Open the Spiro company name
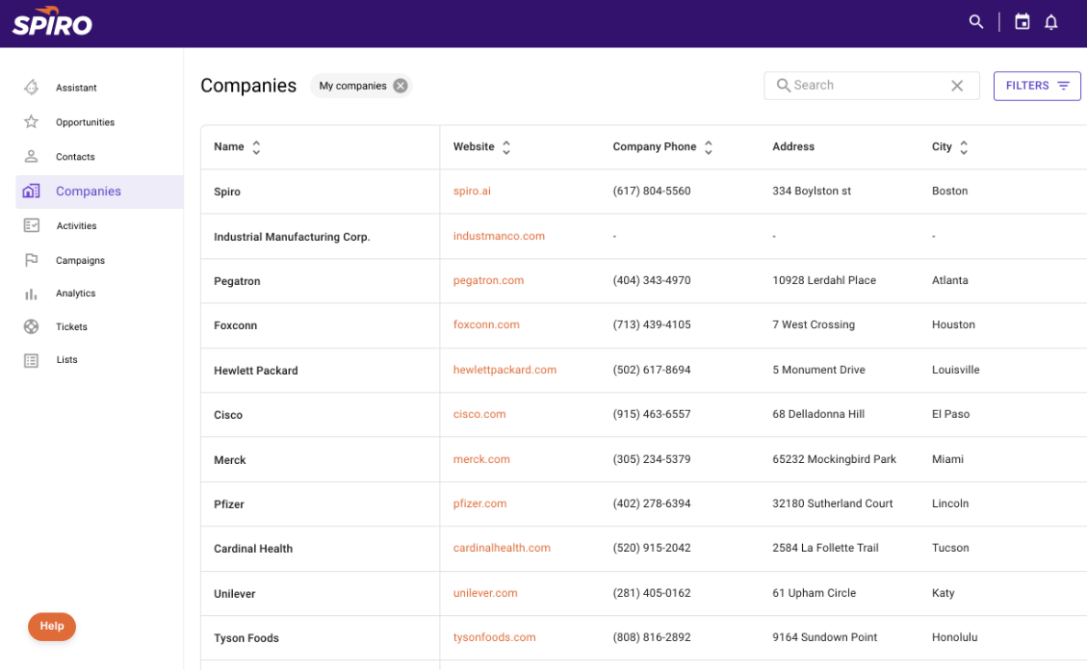This screenshot has height=670, width=1087. [x=227, y=192]
